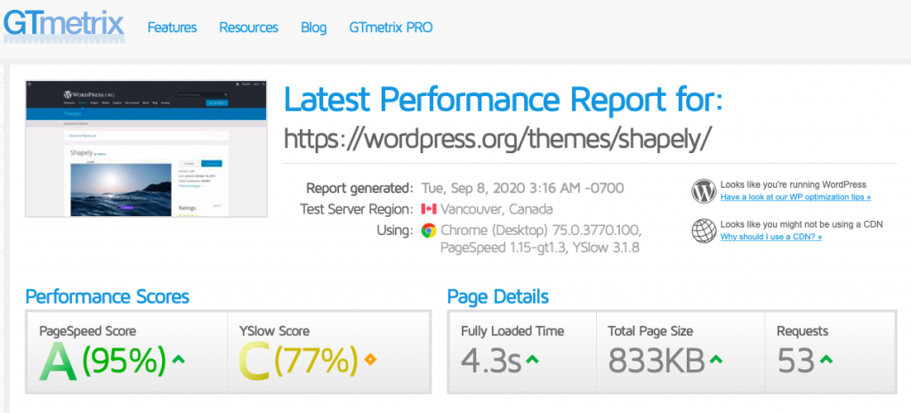
Task: Select the PageSpeed Score A (95%) grade
Action: [103, 360]
